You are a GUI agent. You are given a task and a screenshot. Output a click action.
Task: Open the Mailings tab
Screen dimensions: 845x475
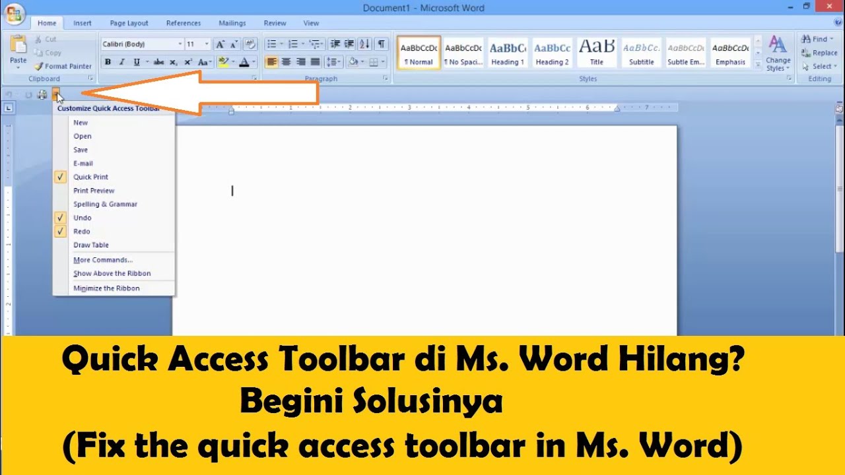click(x=232, y=23)
